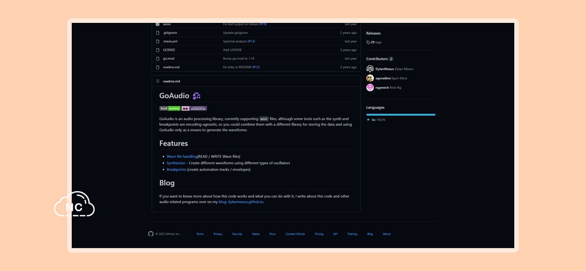This screenshot has height=271, width=586.
Task: Open the Releases section heading
Action: tap(373, 33)
